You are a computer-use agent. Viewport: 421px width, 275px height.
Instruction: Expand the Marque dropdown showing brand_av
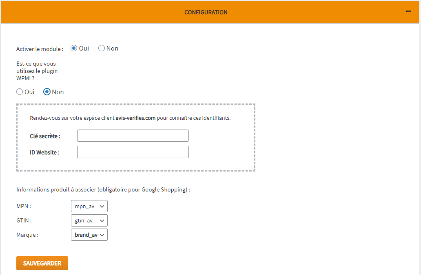click(89, 235)
